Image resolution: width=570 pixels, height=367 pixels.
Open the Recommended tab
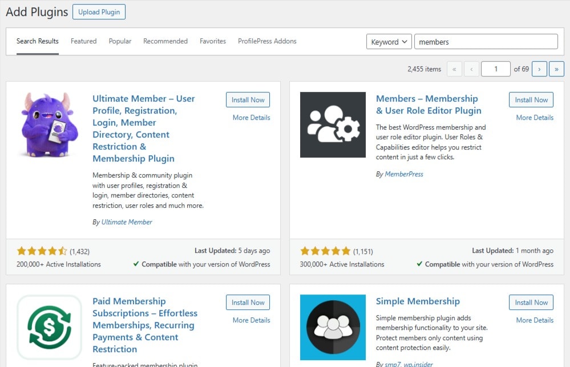pos(165,41)
